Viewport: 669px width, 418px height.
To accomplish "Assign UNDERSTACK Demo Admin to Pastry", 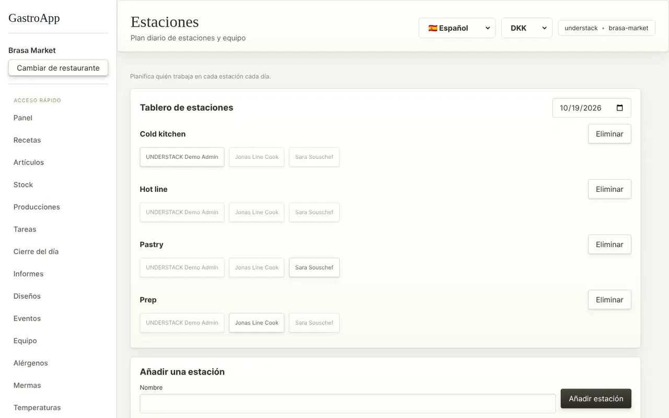I will [x=182, y=268].
